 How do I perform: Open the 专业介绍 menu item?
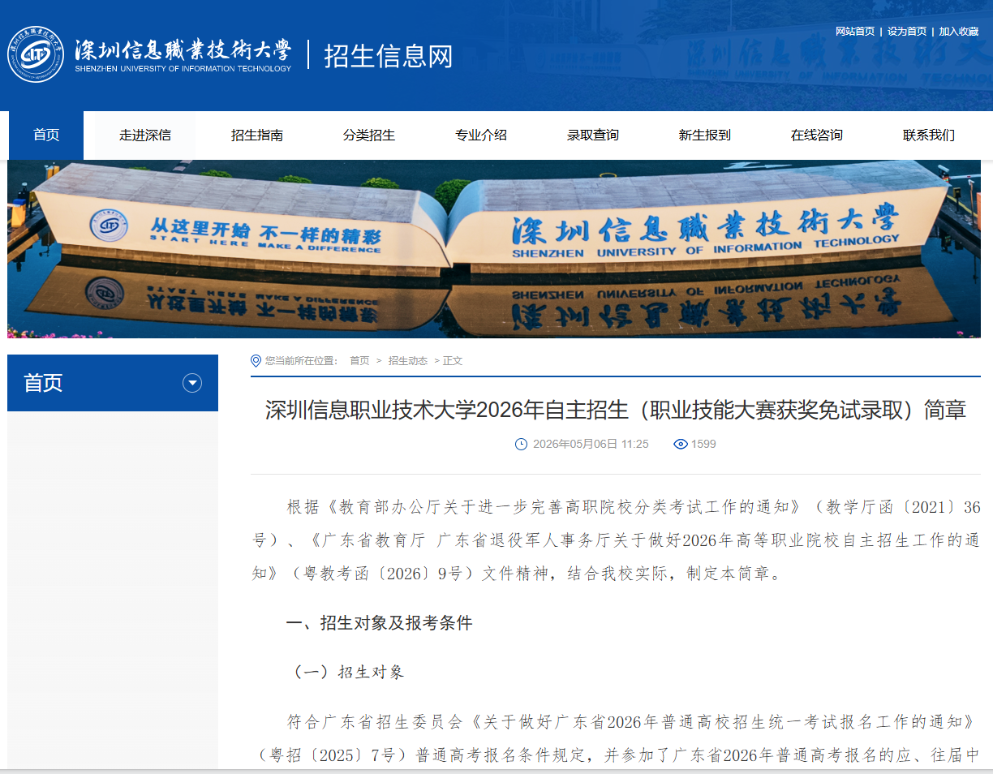(x=481, y=135)
